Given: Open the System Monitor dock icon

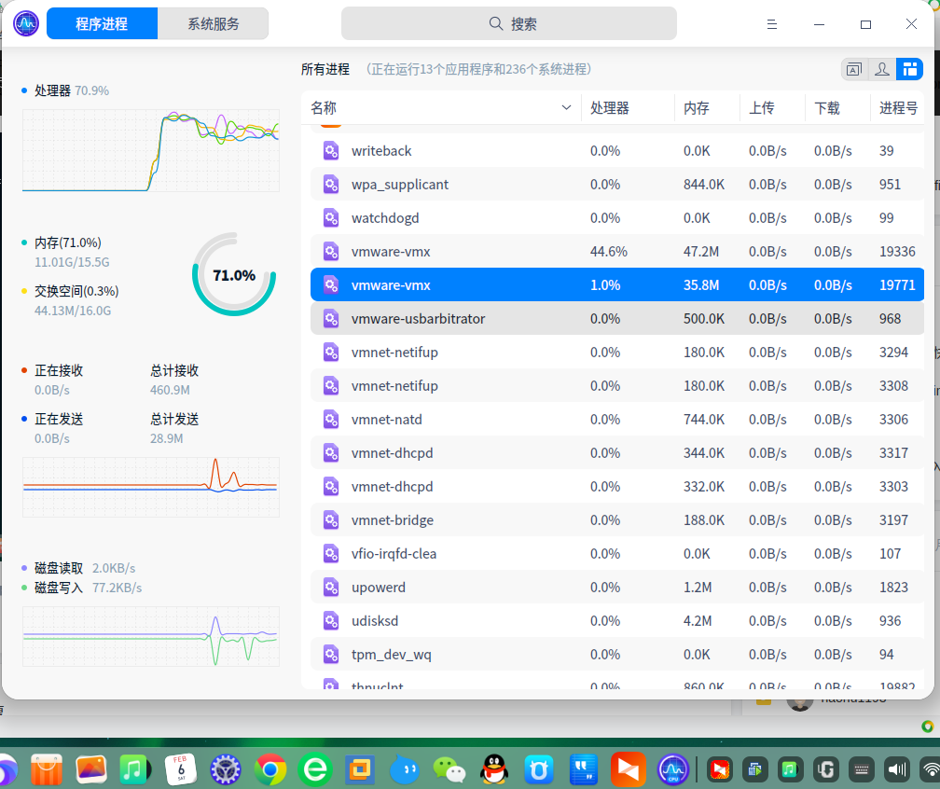Looking at the screenshot, I should (672, 769).
